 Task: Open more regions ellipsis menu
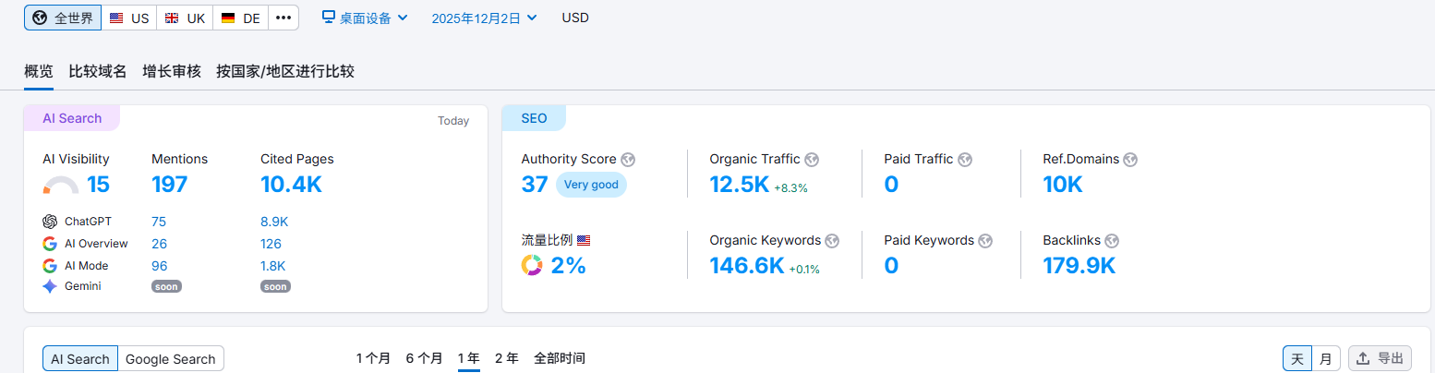point(283,18)
